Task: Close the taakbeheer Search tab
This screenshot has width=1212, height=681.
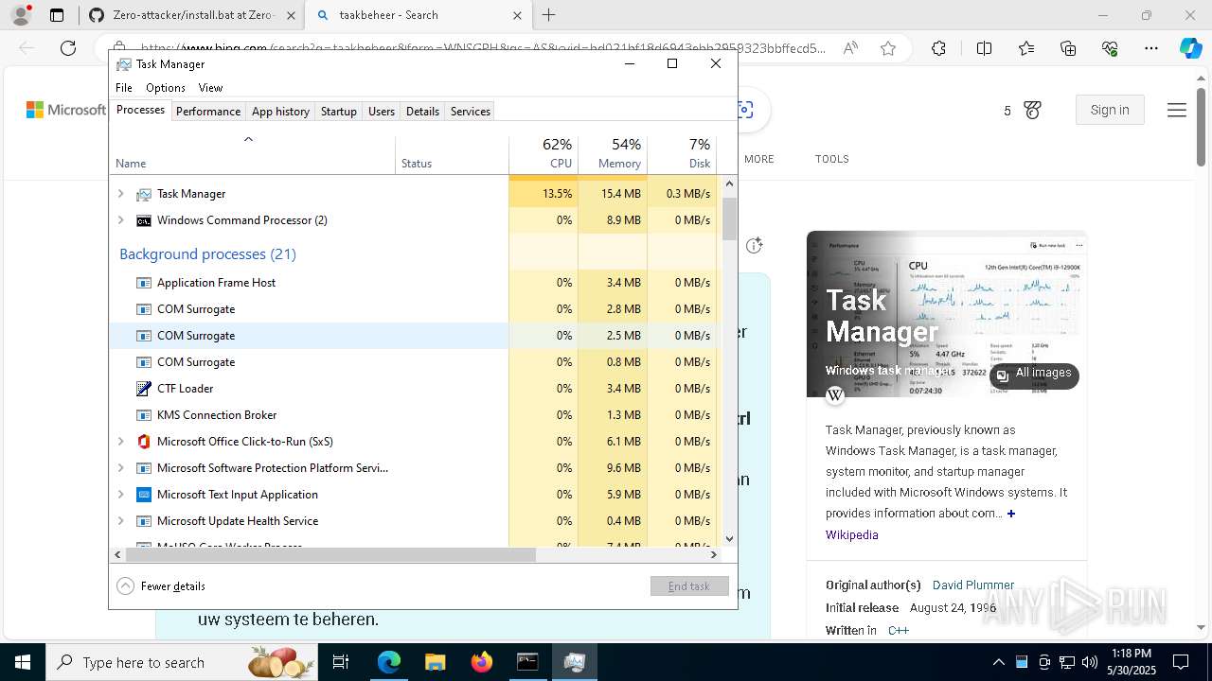Action: [517, 15]
